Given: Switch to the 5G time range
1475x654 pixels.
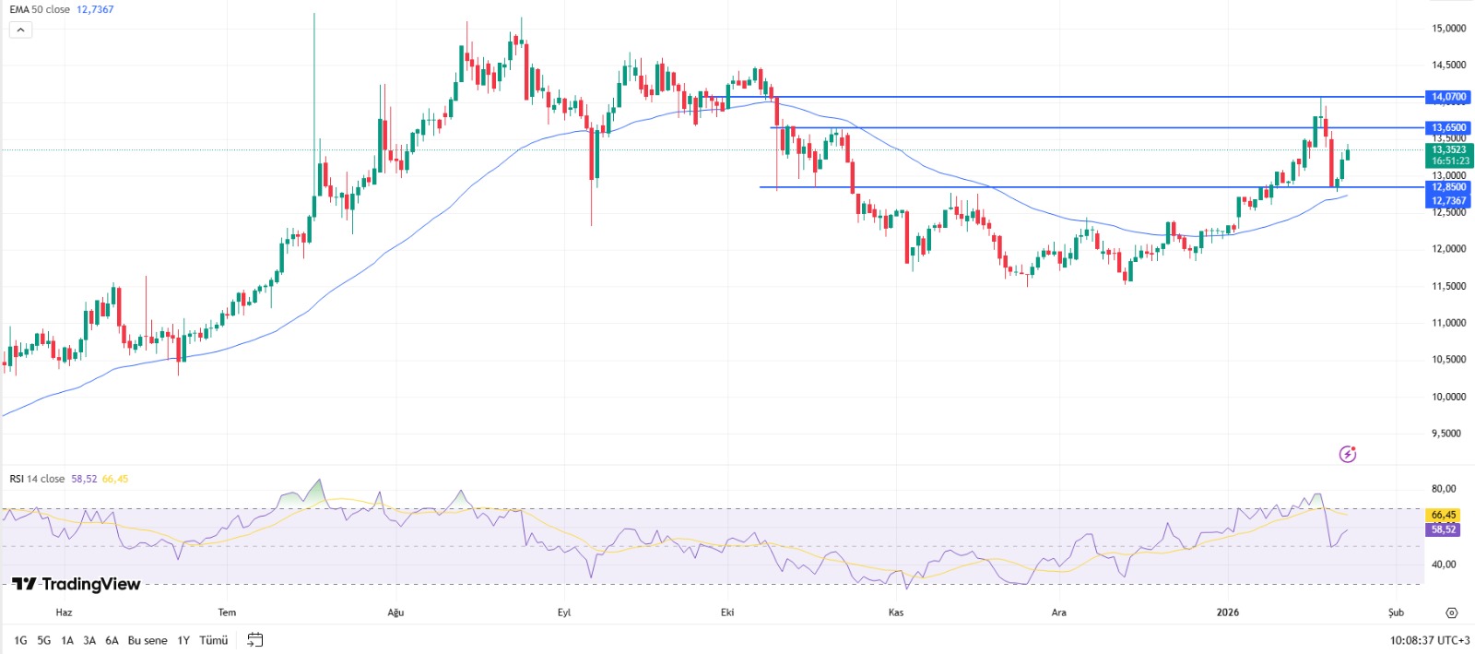Looking at the screenshot, I should pyautogui.click(x=43, y=640).
